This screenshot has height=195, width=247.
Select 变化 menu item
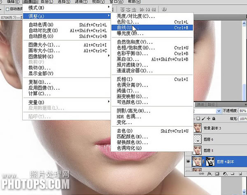point(152,122)
